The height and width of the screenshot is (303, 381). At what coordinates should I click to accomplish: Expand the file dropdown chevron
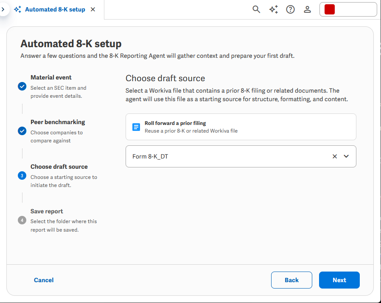tap(346, 156)
